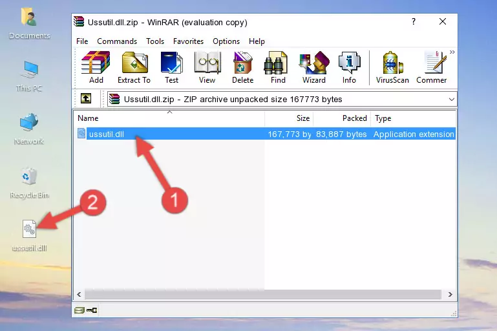
Task: Sort by the Size column header
Action: (289, 118)
